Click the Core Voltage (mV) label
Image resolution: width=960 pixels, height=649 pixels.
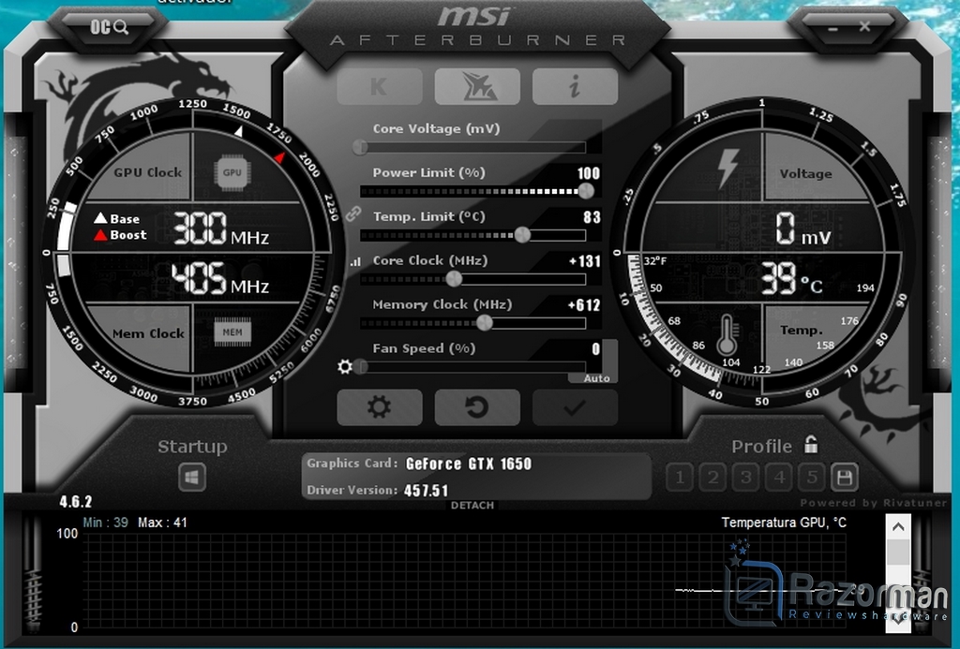(x=436, y=129)
